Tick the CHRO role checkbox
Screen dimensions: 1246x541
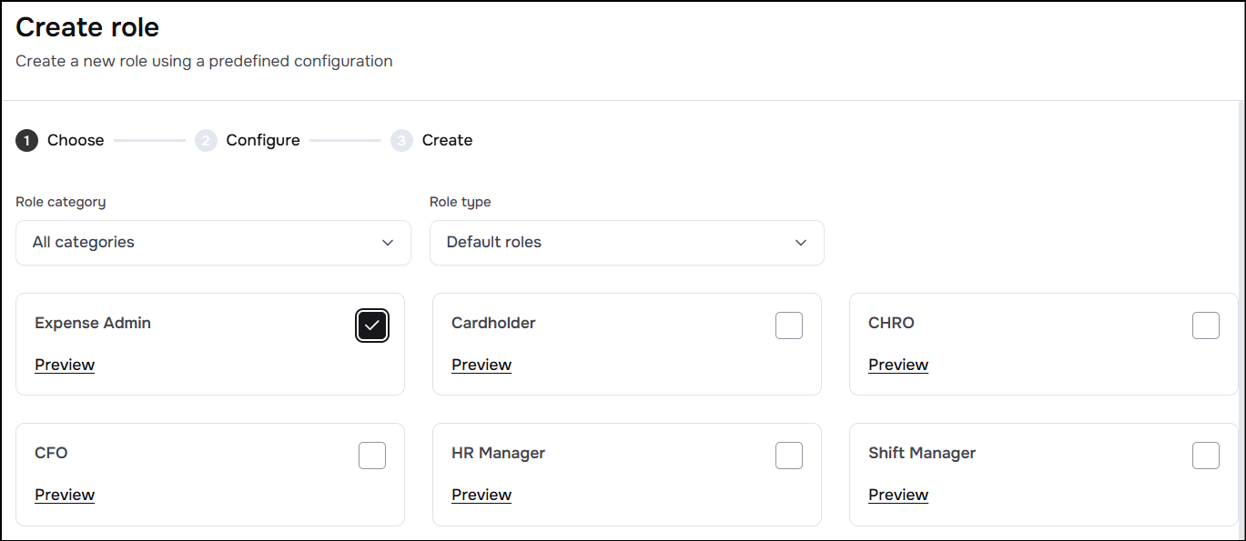(x=1206, y=326)
